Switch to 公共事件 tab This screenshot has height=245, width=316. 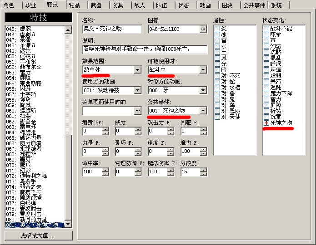(254, 5)
